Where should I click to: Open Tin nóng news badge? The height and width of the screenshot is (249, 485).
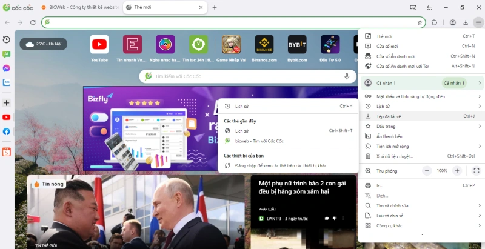[x=49, y=184]
